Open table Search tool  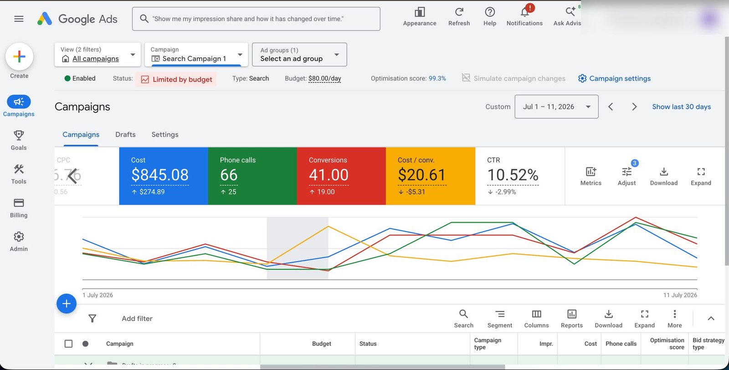(x=463, y=319)
